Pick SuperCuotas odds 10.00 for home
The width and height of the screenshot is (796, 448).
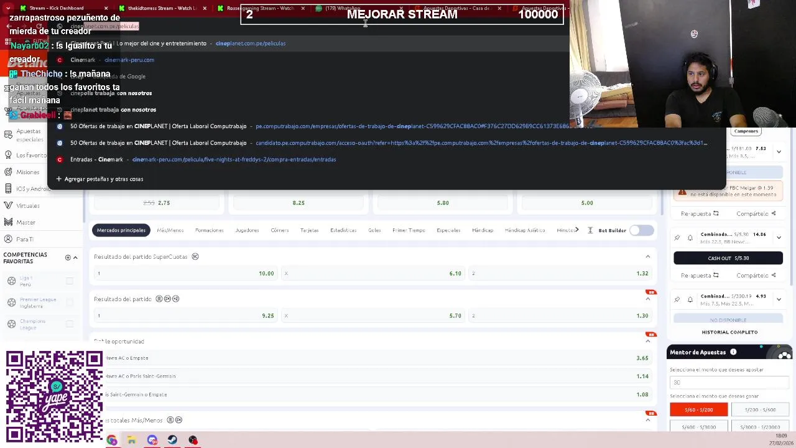(185, 273)
